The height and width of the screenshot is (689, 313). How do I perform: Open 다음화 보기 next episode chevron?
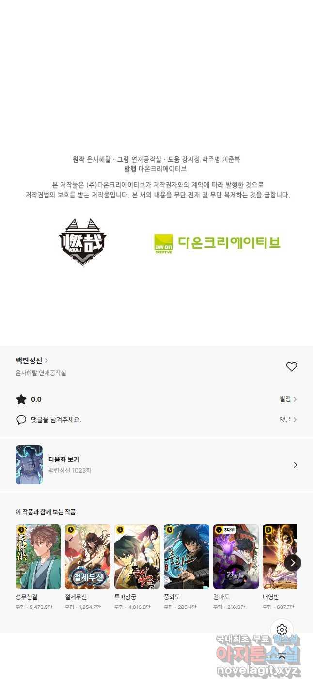[x=296, y=465]
